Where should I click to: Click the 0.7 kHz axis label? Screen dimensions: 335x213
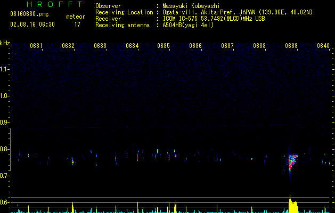click(5, 176)
